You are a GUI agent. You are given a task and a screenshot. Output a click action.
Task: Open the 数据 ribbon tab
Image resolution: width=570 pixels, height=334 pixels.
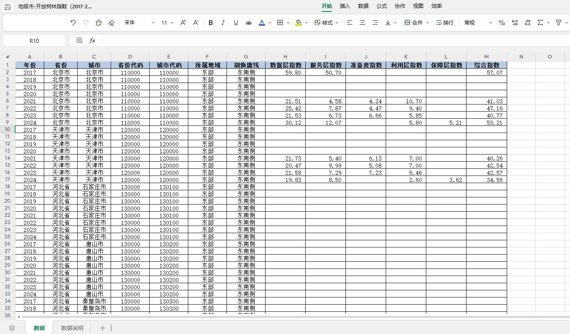363,6
